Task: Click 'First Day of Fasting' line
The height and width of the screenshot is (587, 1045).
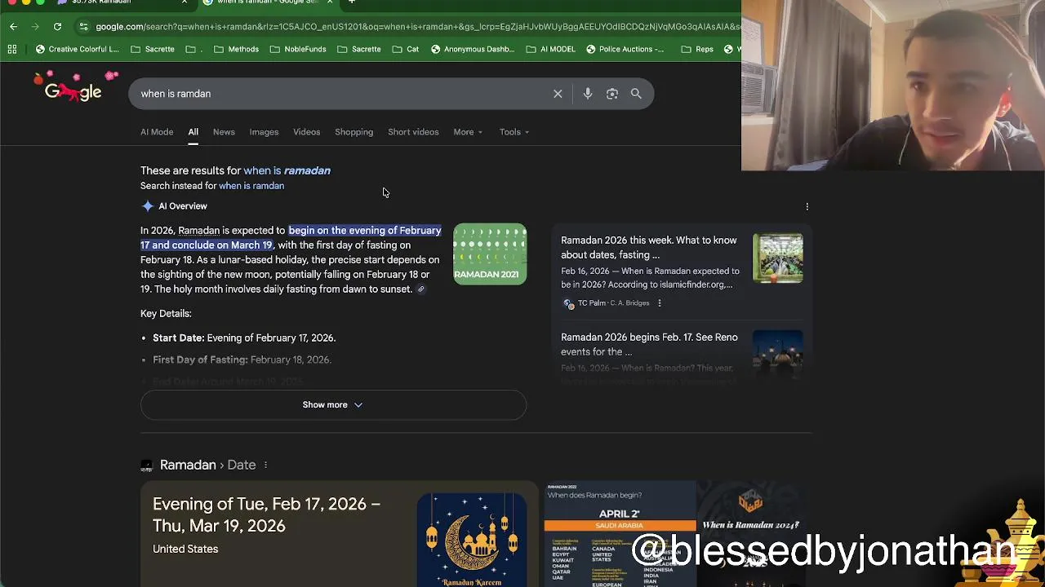Action: coord(242,360)
